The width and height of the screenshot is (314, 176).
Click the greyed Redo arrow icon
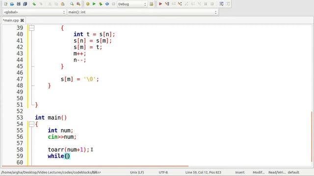(41, 4)
